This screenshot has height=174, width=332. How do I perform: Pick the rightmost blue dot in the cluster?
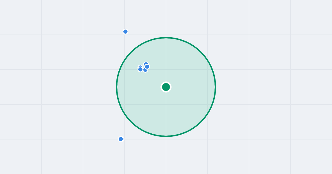point(147,67)
